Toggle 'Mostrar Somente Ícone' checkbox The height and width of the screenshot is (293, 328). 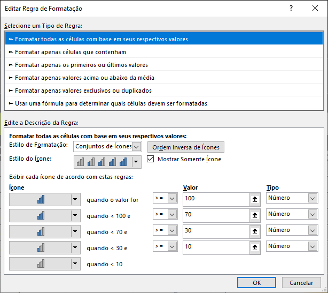150,159
